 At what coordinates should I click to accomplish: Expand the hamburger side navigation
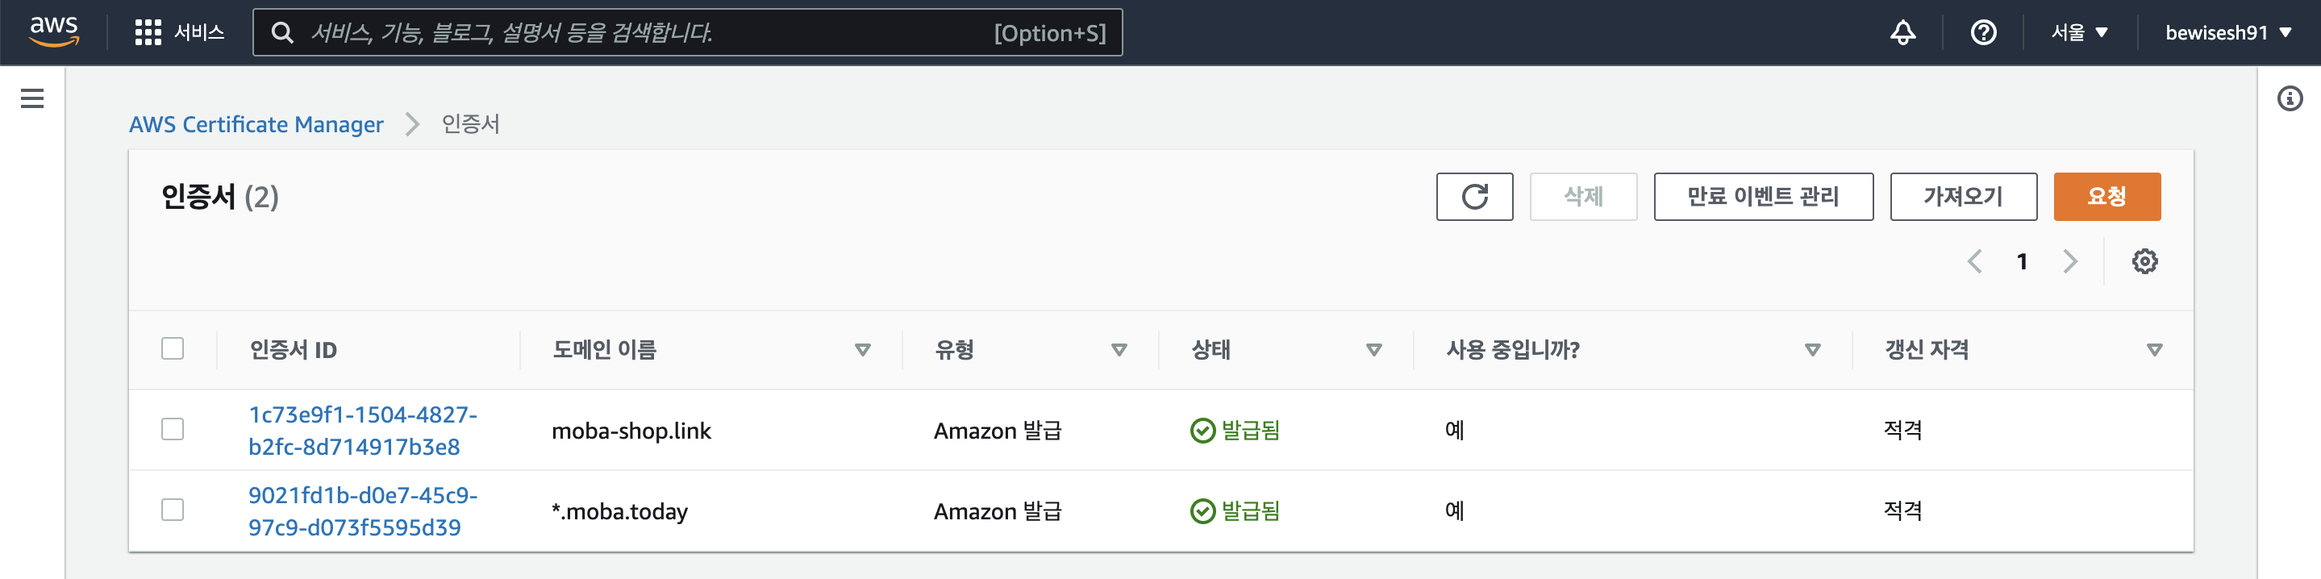point(32,98)
